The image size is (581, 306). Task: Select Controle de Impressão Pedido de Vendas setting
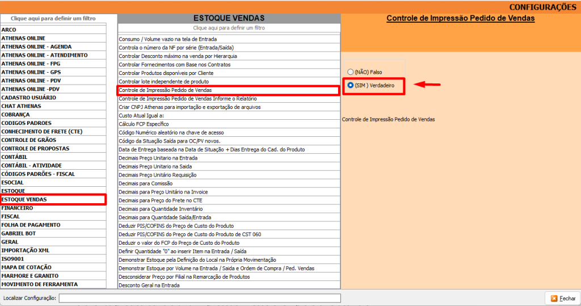[x=229, y=90]
